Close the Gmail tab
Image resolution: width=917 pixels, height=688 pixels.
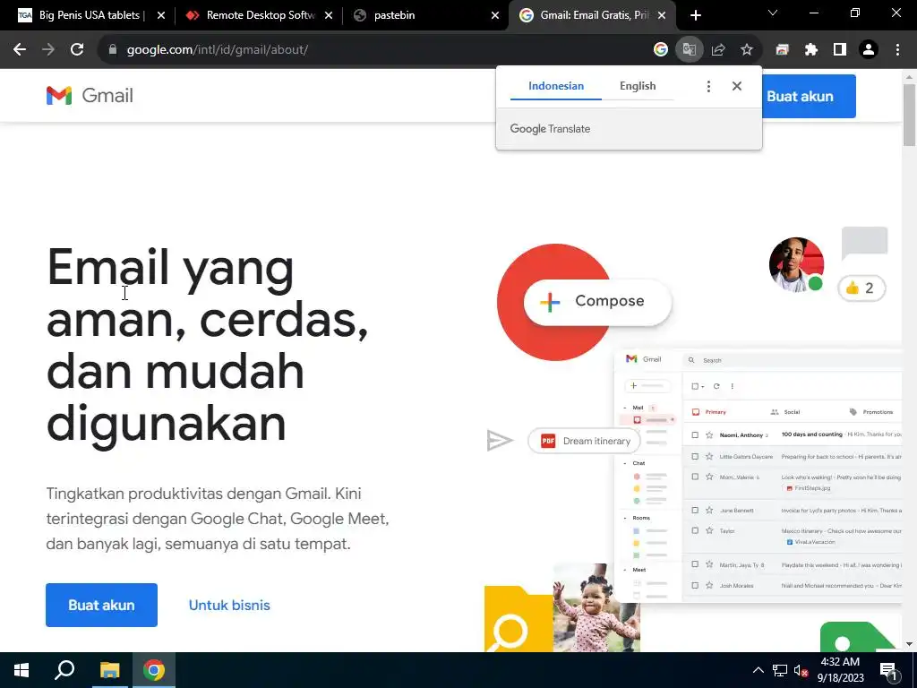[662, 15]
